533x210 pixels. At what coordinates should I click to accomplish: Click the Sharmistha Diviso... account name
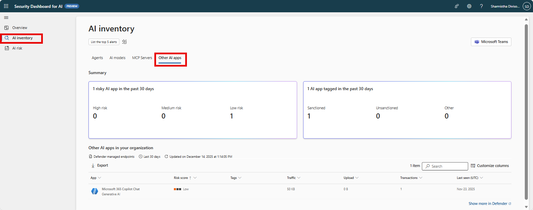coord(505,6)
